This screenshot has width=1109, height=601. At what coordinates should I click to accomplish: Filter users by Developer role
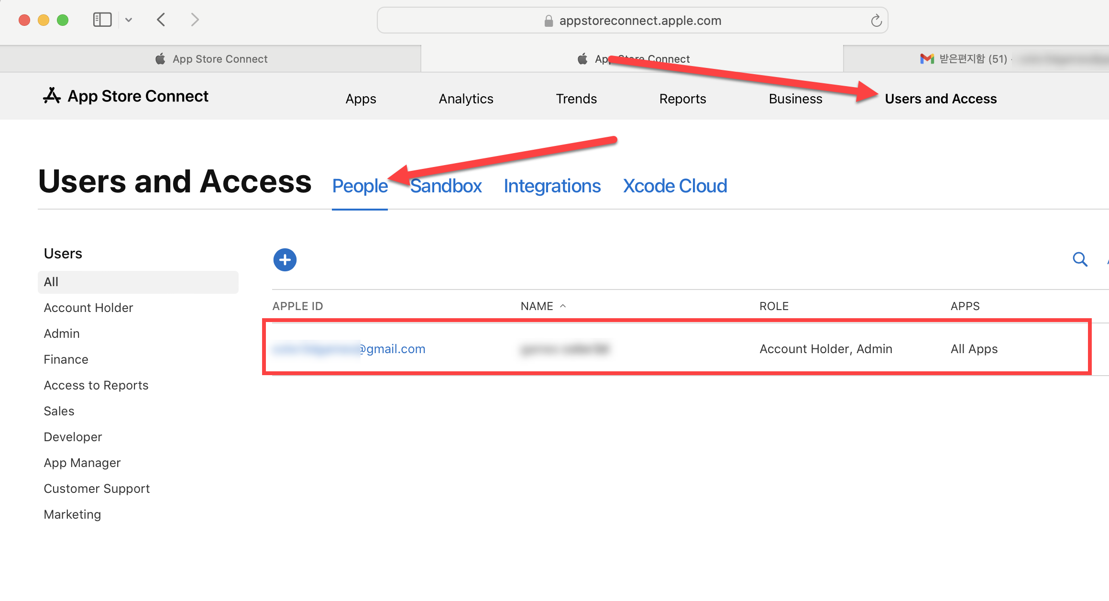click(x=73, y=437)
